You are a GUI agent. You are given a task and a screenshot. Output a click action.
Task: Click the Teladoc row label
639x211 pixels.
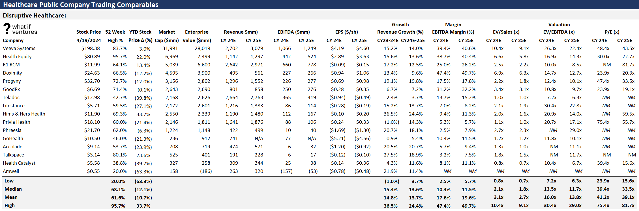coord(11,97)
